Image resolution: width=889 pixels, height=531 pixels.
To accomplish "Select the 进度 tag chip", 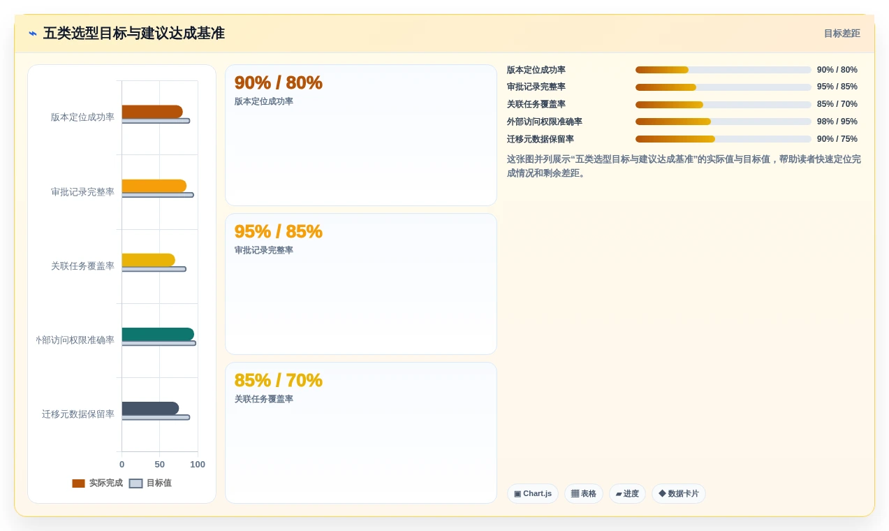I will (x=627, y=493).
